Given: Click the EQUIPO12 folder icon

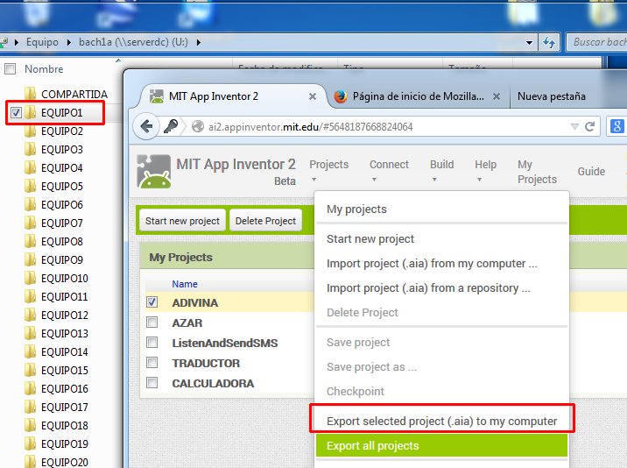Looking at the screenshot, I should click(x=30, y=316).
